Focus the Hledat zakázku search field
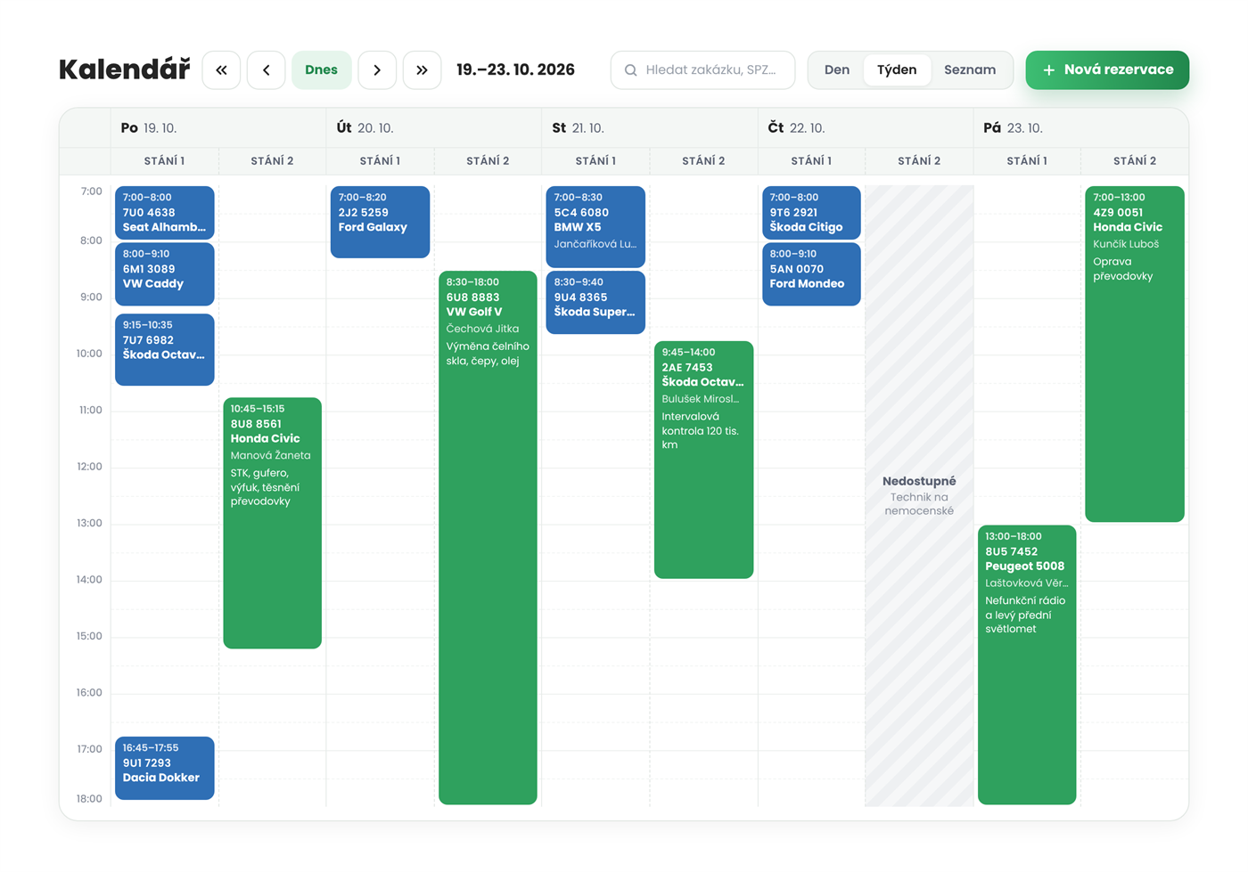Viewport: 1248px width, 872px height. coord(702,70)
